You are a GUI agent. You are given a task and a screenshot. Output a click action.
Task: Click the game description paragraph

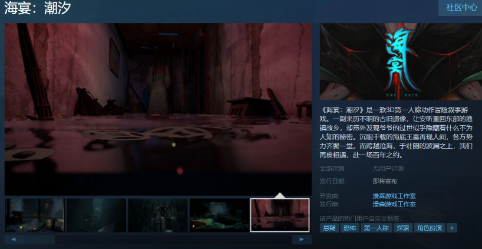[x=396, y=133]
